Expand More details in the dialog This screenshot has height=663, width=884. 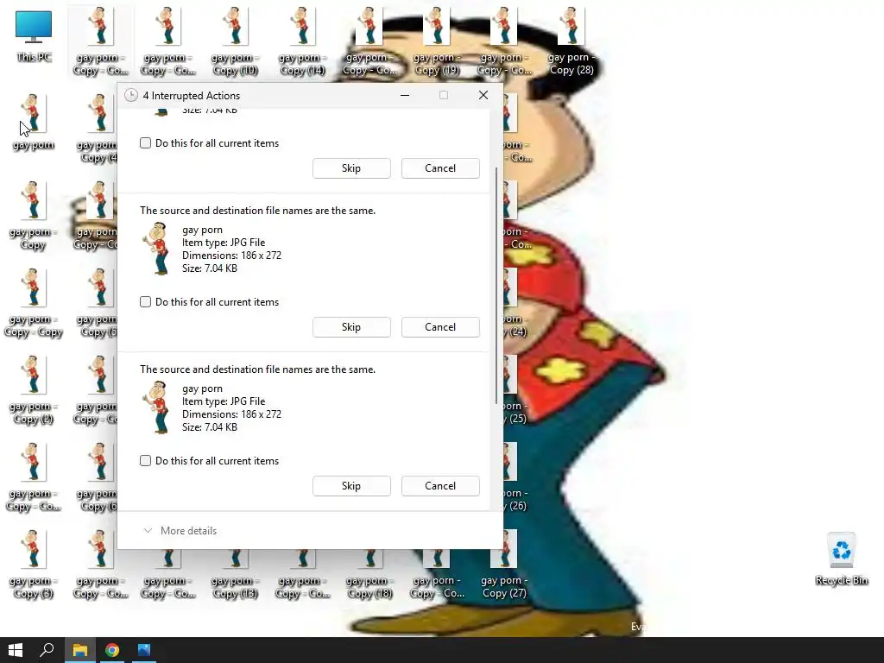pos(180,531)
